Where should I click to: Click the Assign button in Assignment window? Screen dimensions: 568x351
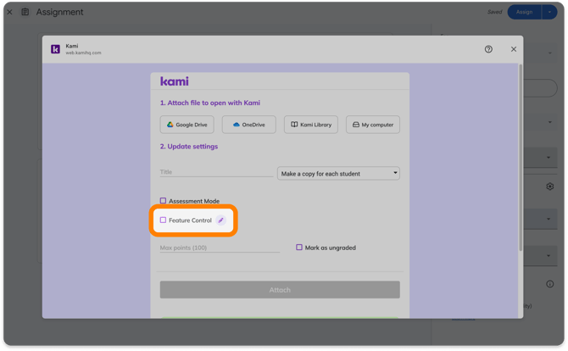point(524,12)
